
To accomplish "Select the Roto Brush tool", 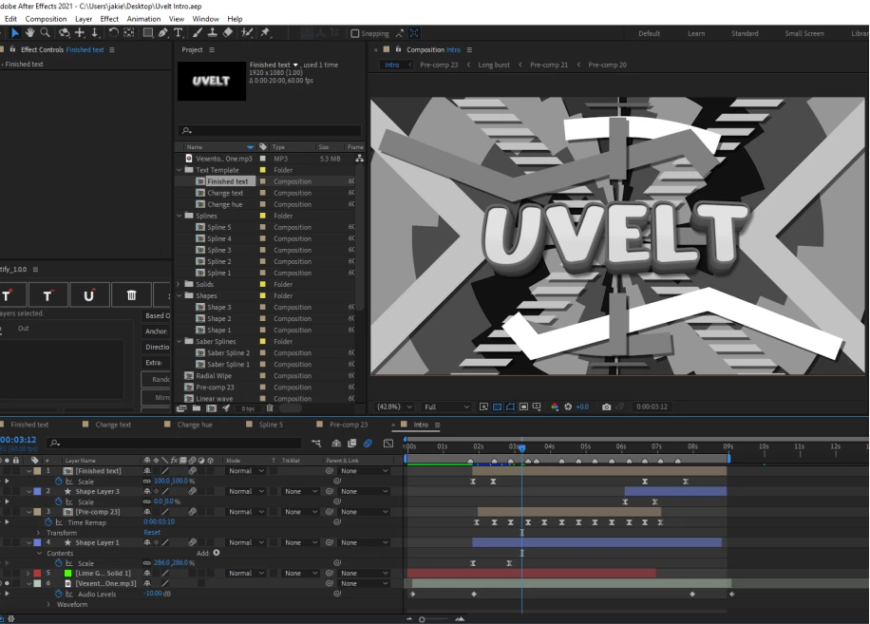I will (247, 33).
